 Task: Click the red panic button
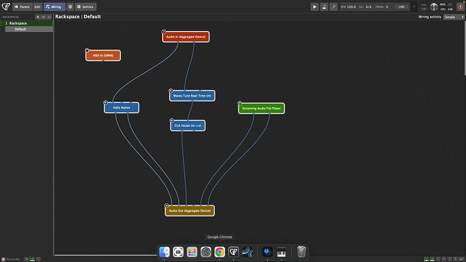[x=461, y=7]
